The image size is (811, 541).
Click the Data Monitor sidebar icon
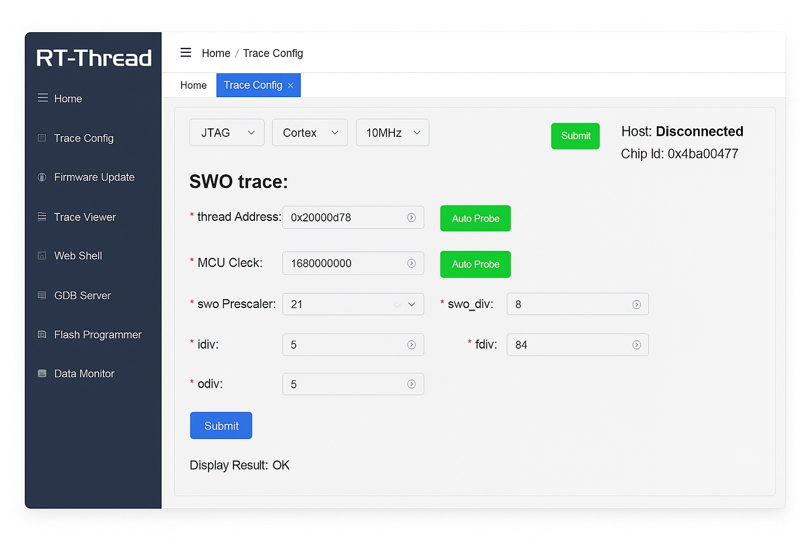[x=42, y=374]
